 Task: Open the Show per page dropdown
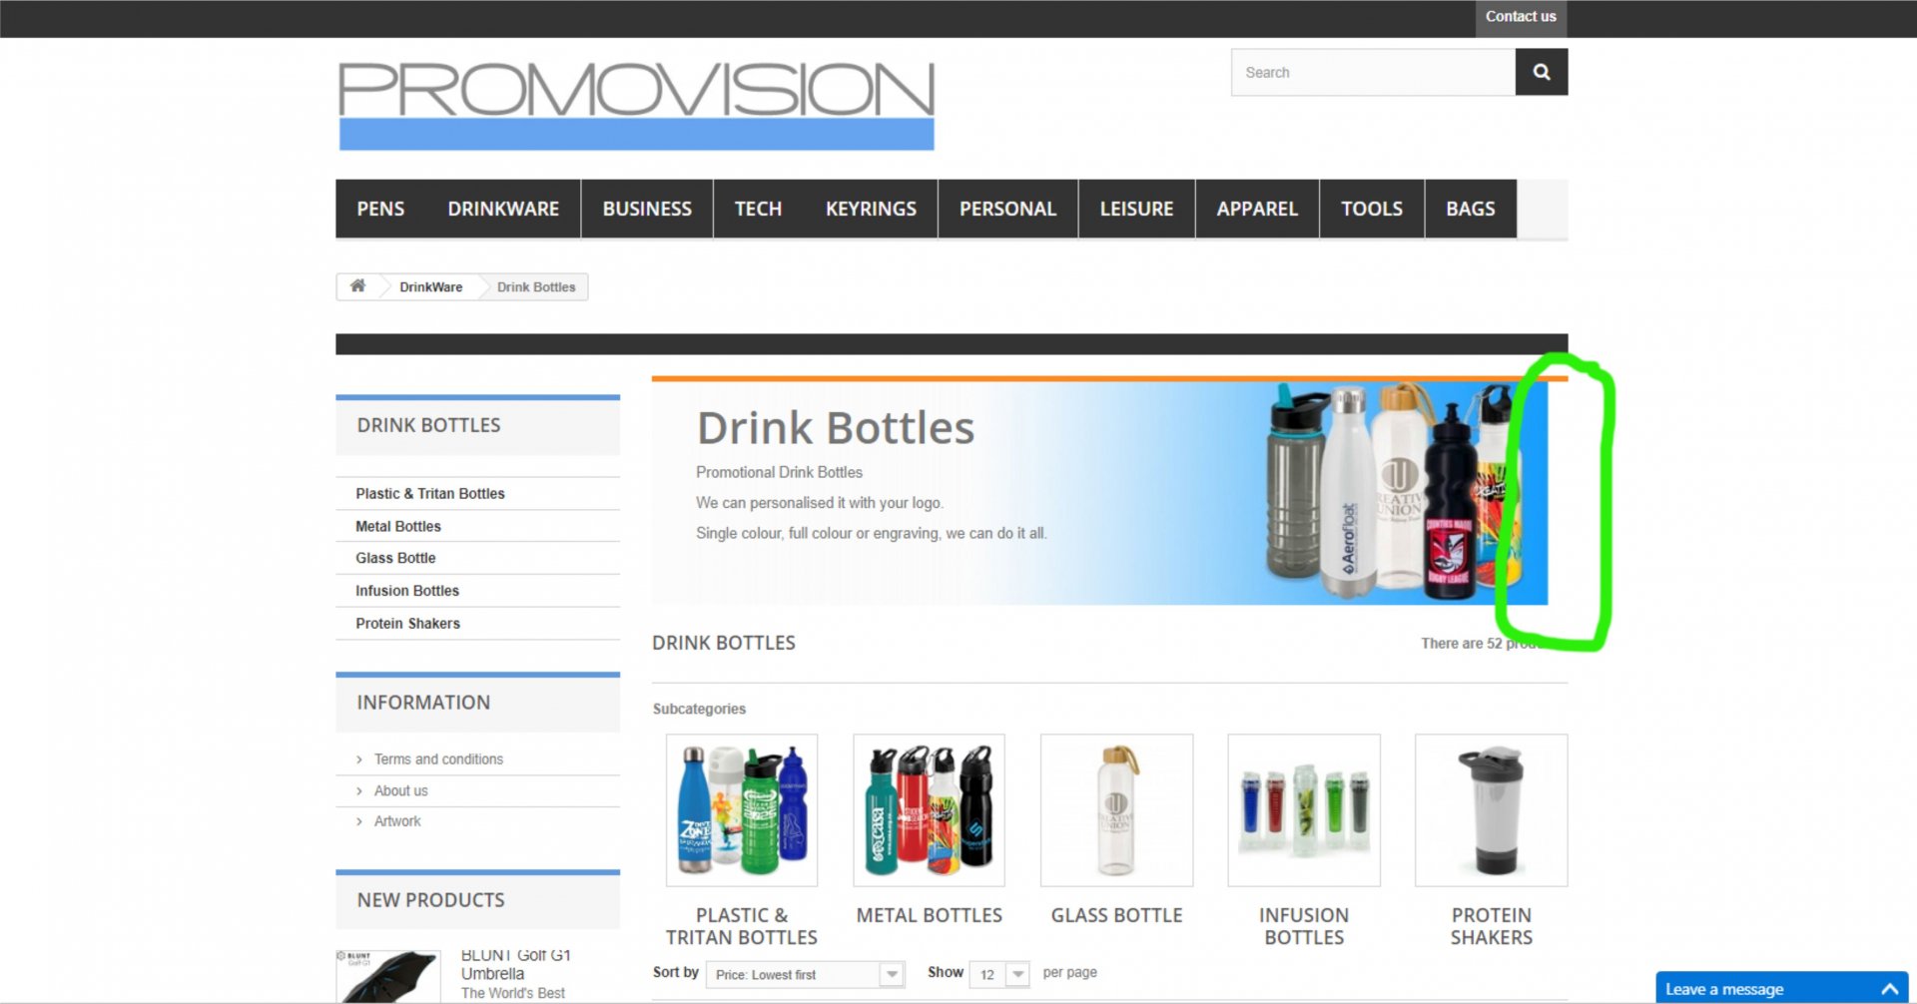pos(998,974)
